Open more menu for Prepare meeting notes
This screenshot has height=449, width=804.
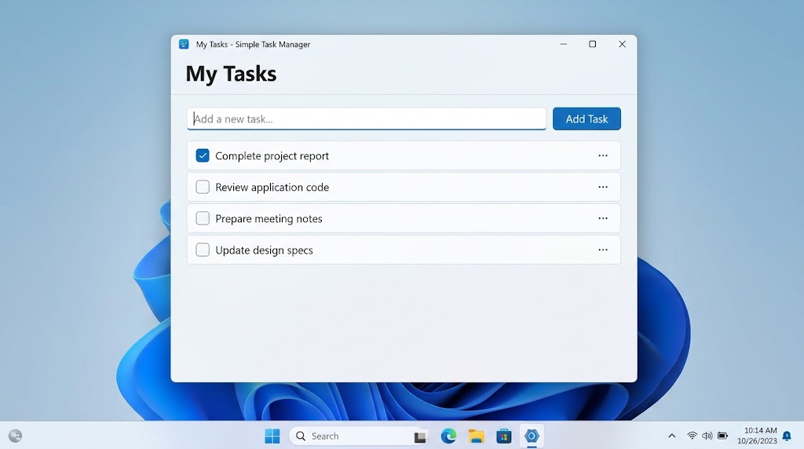point(603,218)
